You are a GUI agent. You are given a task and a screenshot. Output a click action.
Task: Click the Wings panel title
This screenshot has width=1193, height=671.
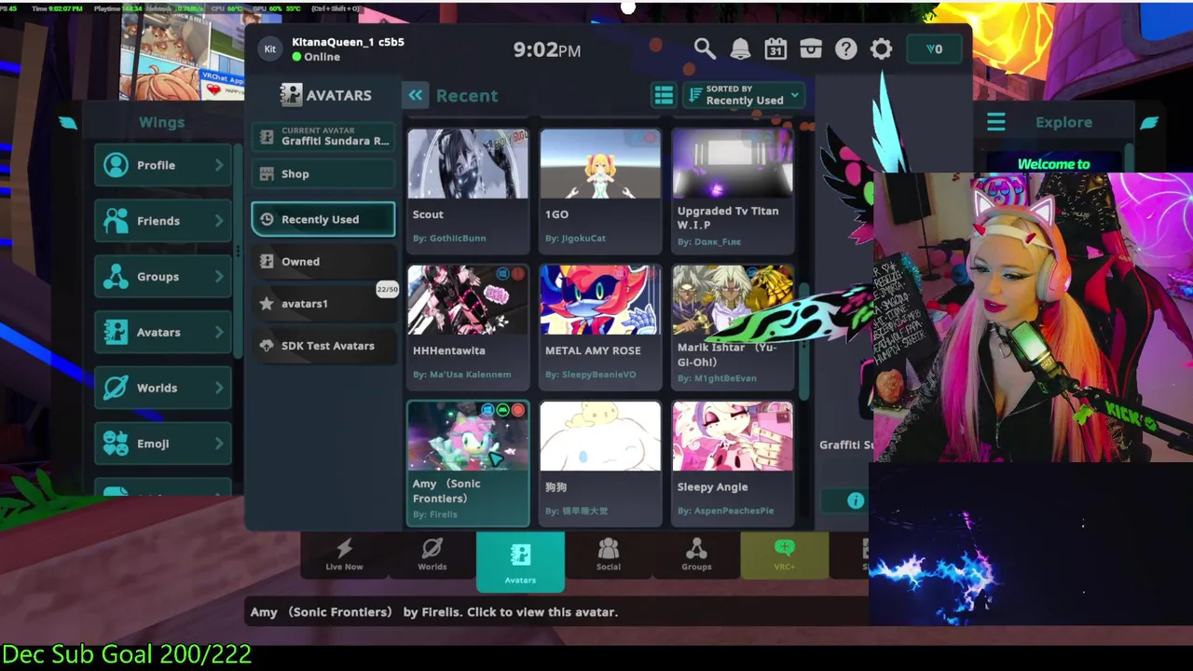(161, 122)
